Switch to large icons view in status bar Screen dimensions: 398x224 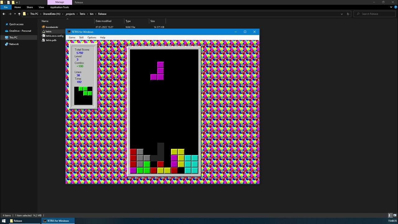394,215
